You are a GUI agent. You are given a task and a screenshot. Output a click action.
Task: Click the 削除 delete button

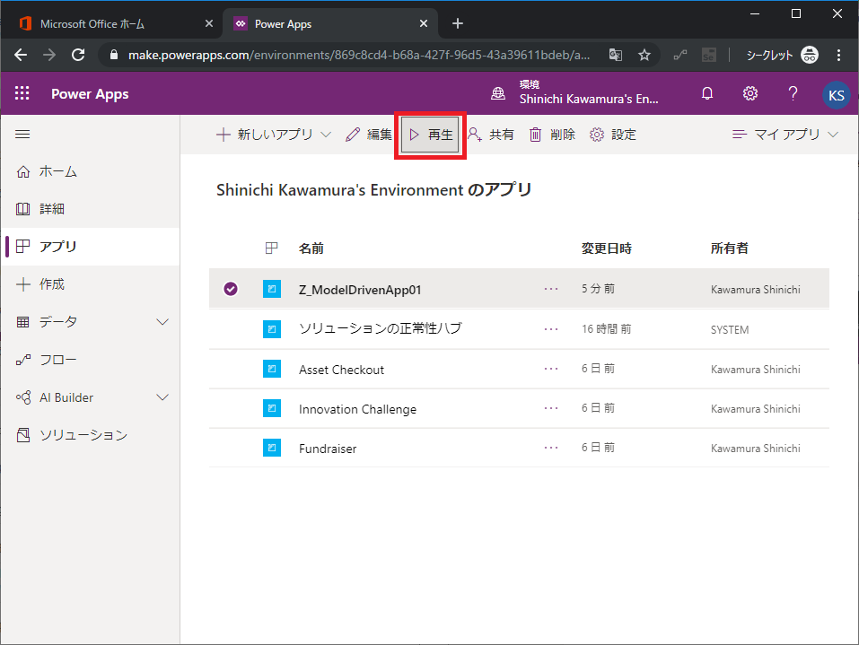click(552, 135)
